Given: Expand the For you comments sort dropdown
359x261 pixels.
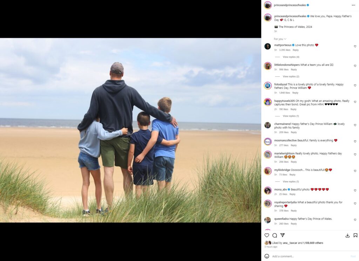Looking at the screenshot, I should [x=280, y=39].
